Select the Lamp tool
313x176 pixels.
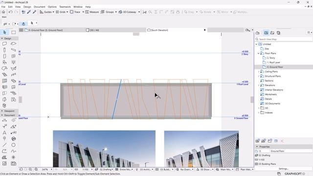coord(14,62)
